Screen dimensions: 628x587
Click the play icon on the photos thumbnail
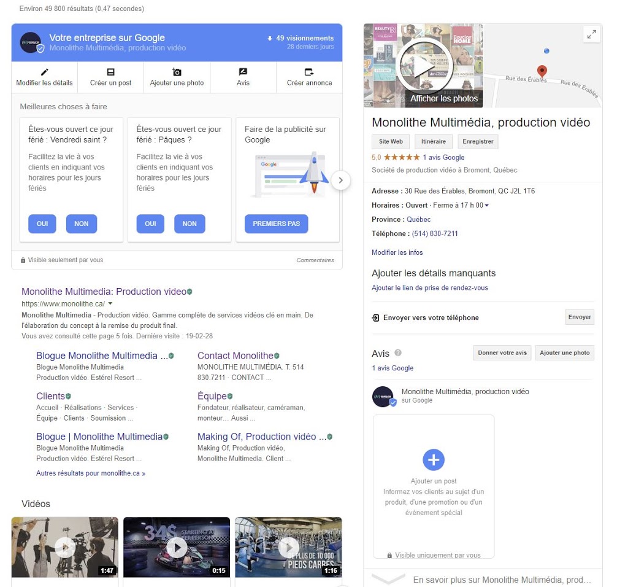424,65
